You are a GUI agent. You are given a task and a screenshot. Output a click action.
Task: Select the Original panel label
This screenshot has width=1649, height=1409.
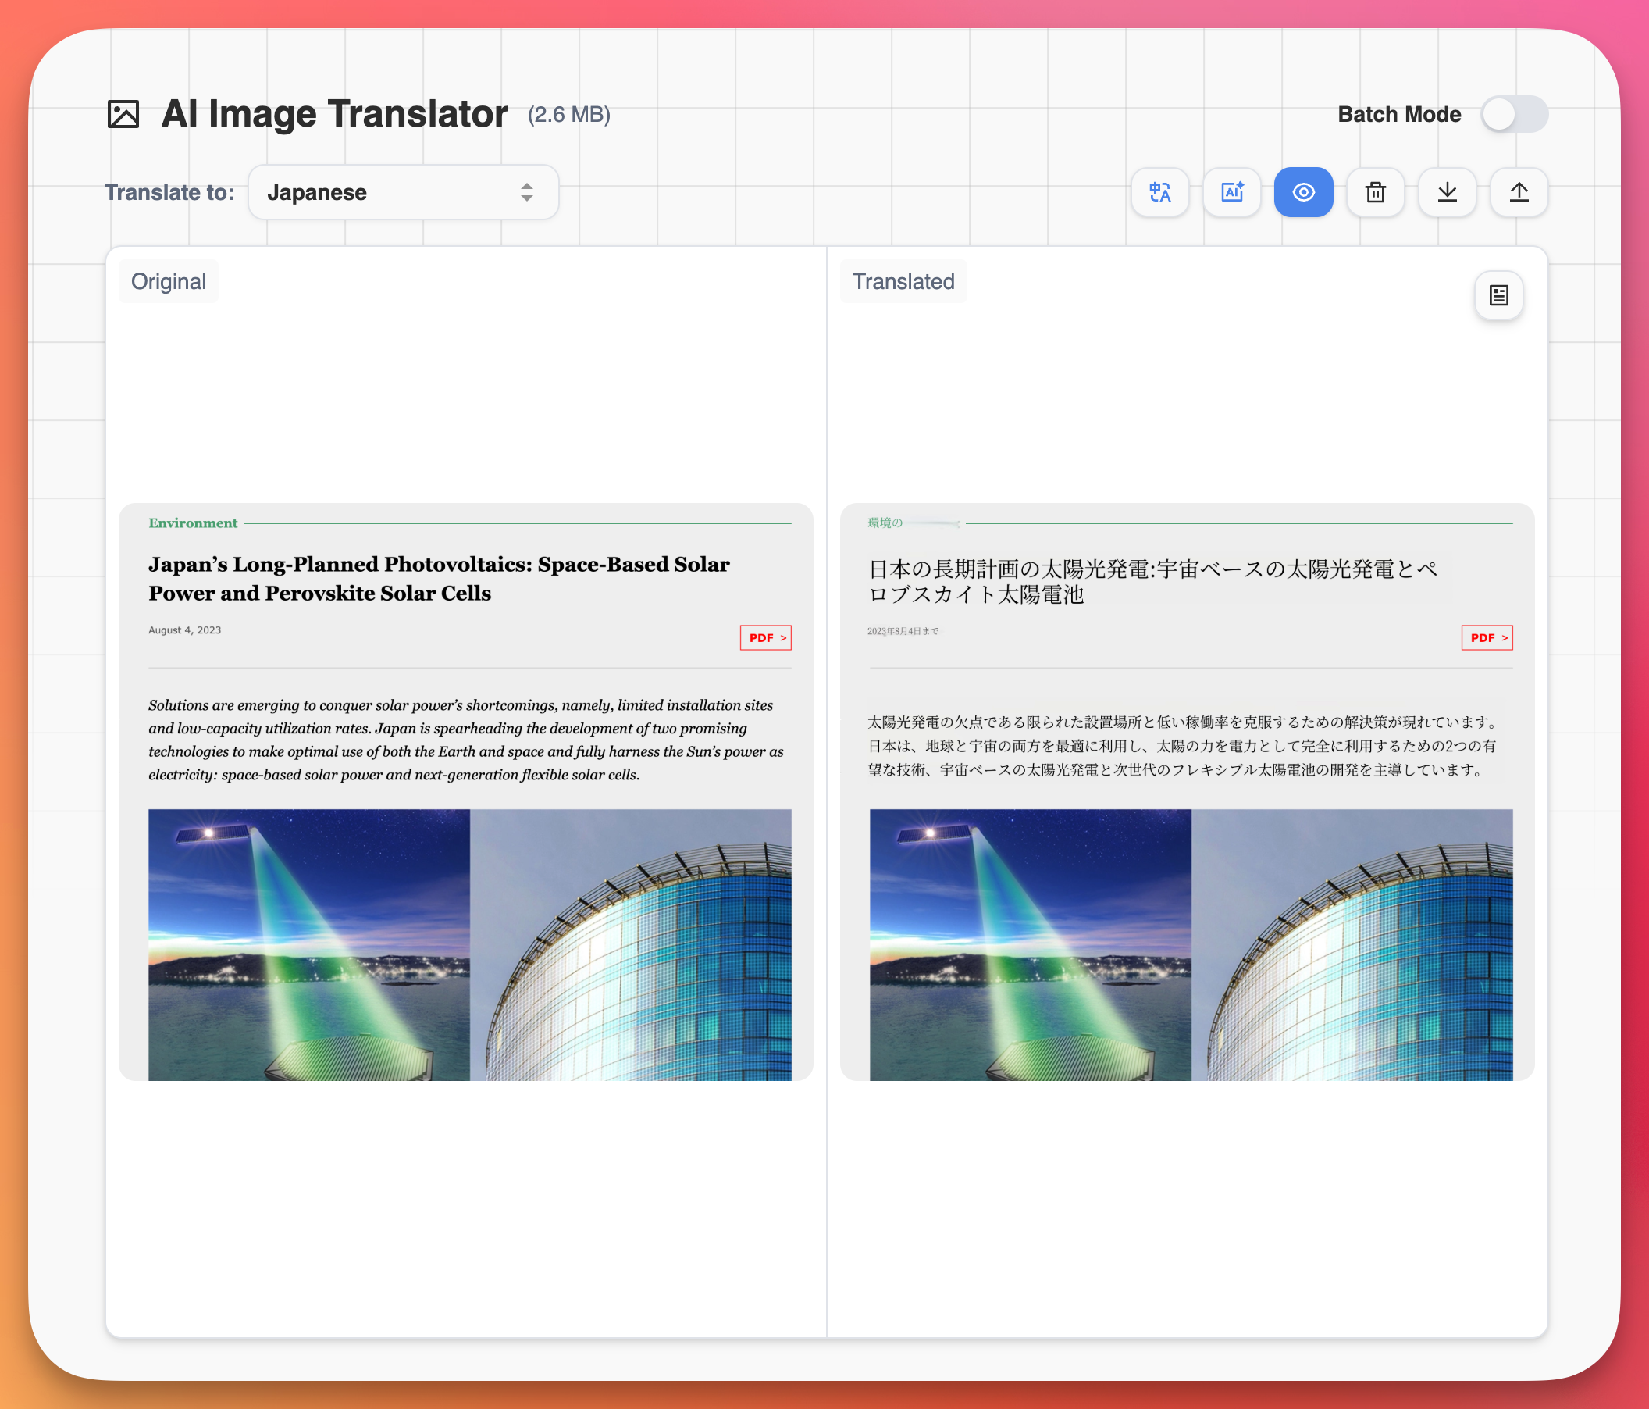[168, 281]
